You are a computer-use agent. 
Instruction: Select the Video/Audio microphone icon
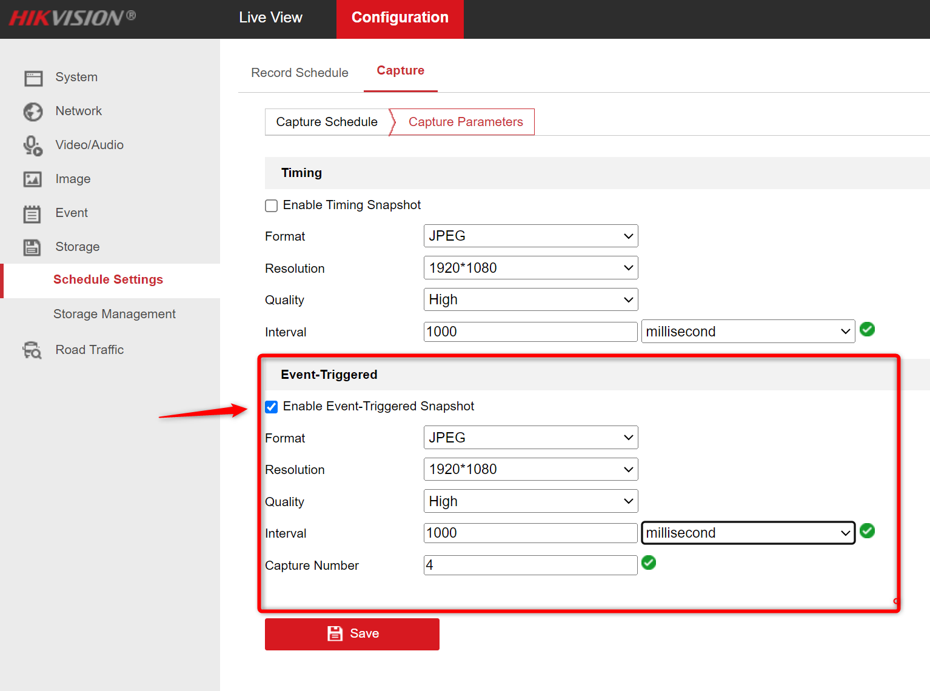tap(33, 145)
